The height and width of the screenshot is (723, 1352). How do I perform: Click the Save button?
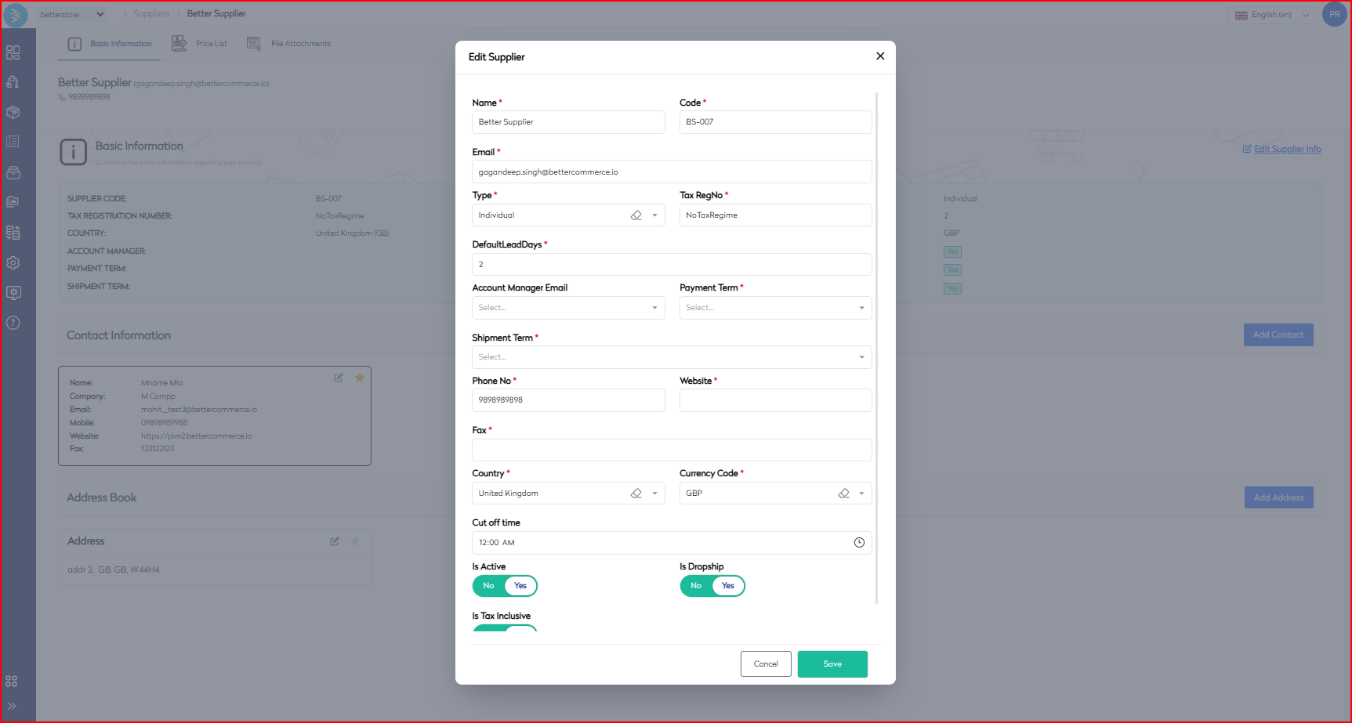832,664
